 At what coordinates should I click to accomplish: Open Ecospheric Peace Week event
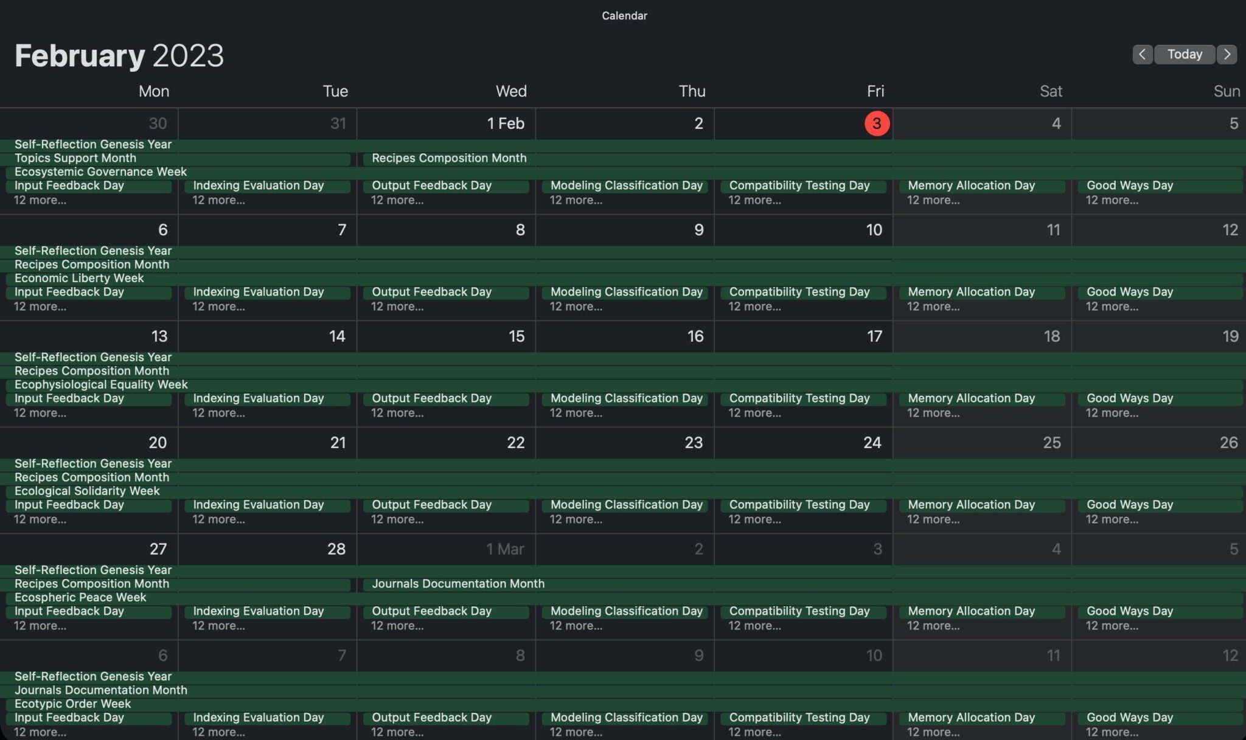(80, 598)
